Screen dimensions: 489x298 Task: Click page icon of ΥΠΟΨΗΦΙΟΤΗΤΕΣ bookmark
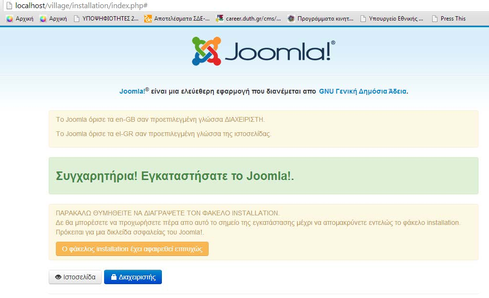[76, 19]
